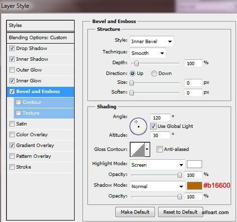Click the Shadow Opacity value field
237x222 pixels.
[193, 197]
